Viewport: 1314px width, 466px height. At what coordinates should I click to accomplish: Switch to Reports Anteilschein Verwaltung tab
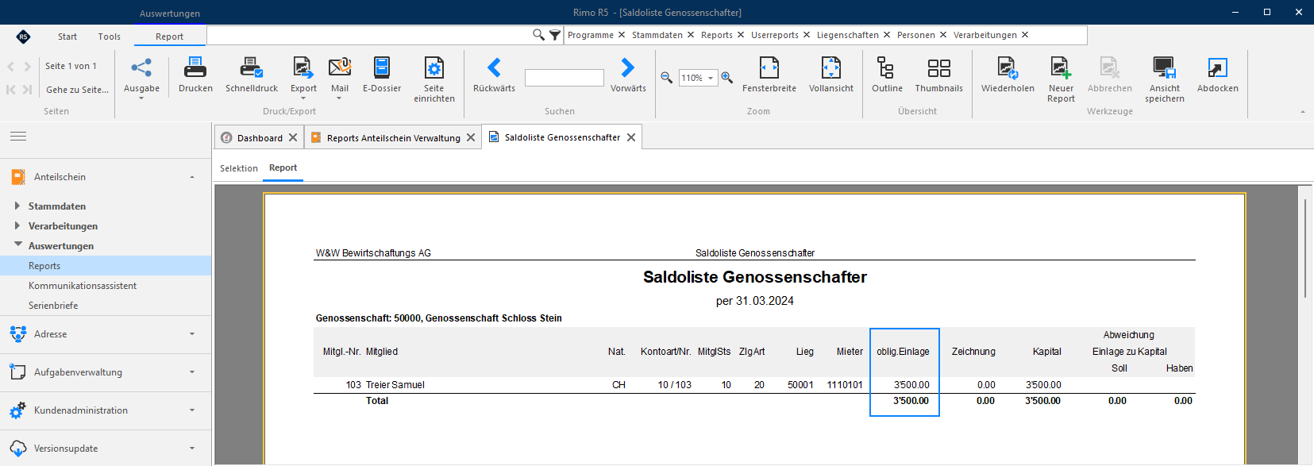(394, 138)
